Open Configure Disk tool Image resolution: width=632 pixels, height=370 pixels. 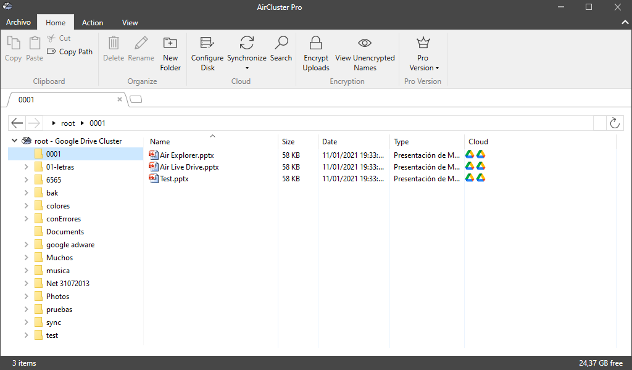click(207, 54)
